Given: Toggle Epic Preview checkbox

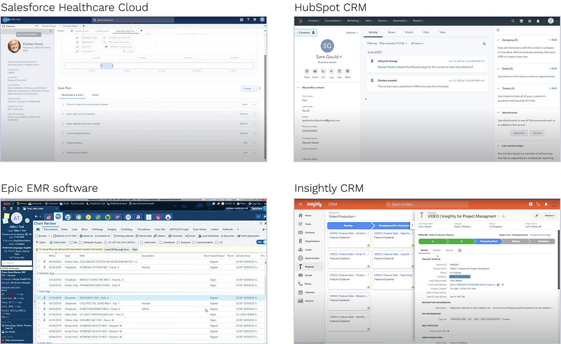Looking at the screenshot, I should 37,236.
